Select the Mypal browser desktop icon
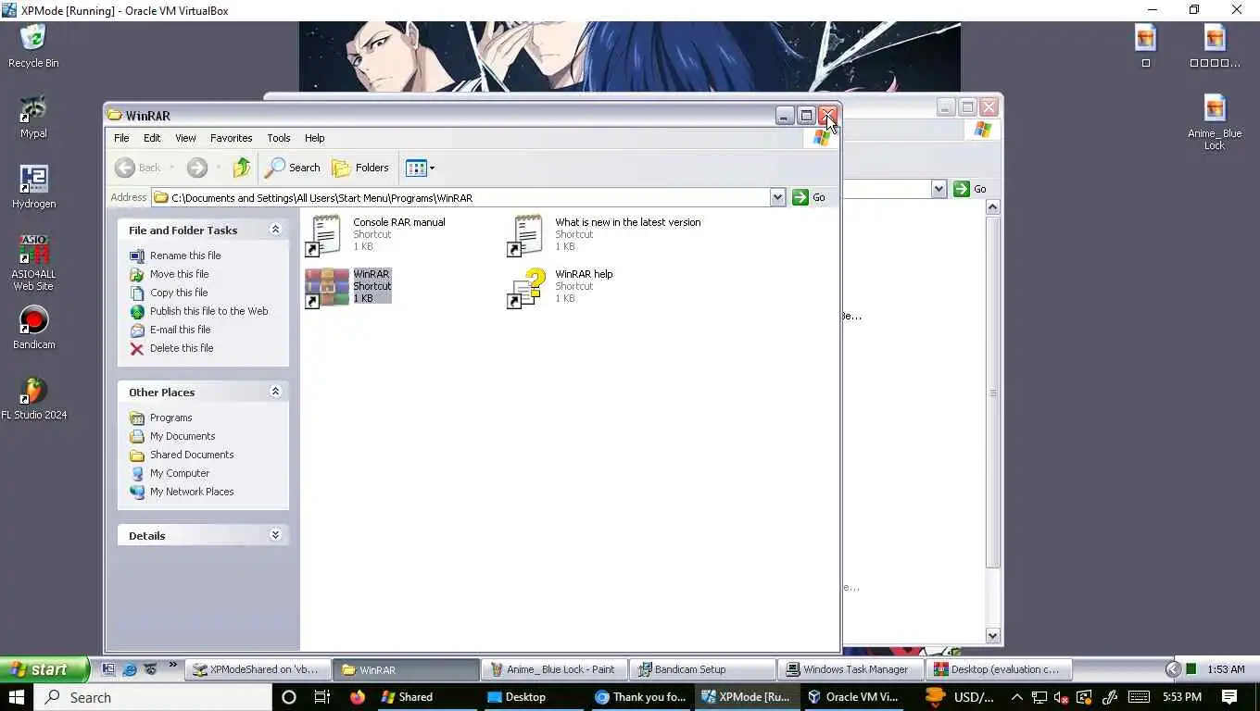Image resolution: width=1260 pixels, height=711 pixels. (x=33, y=117)
